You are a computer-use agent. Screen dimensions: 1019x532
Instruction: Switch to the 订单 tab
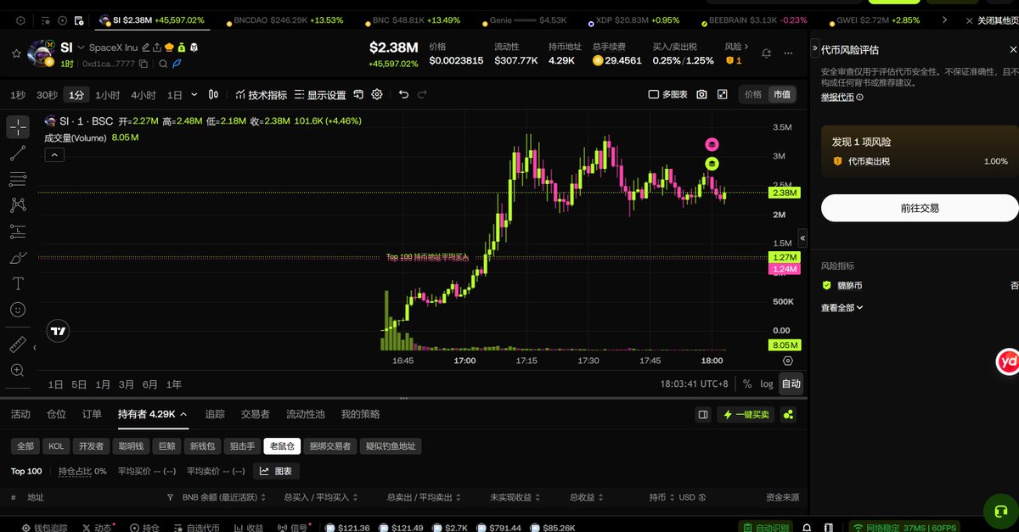(92, 414)
